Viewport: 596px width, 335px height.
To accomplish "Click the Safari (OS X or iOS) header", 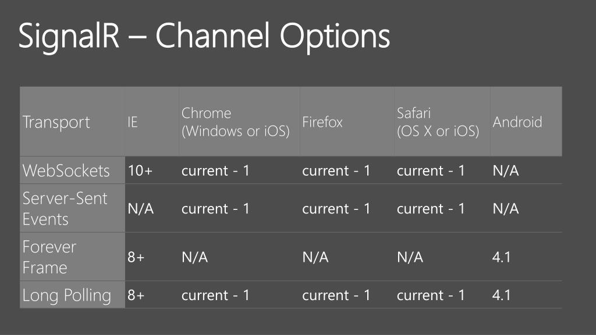I will click(442, 122).
